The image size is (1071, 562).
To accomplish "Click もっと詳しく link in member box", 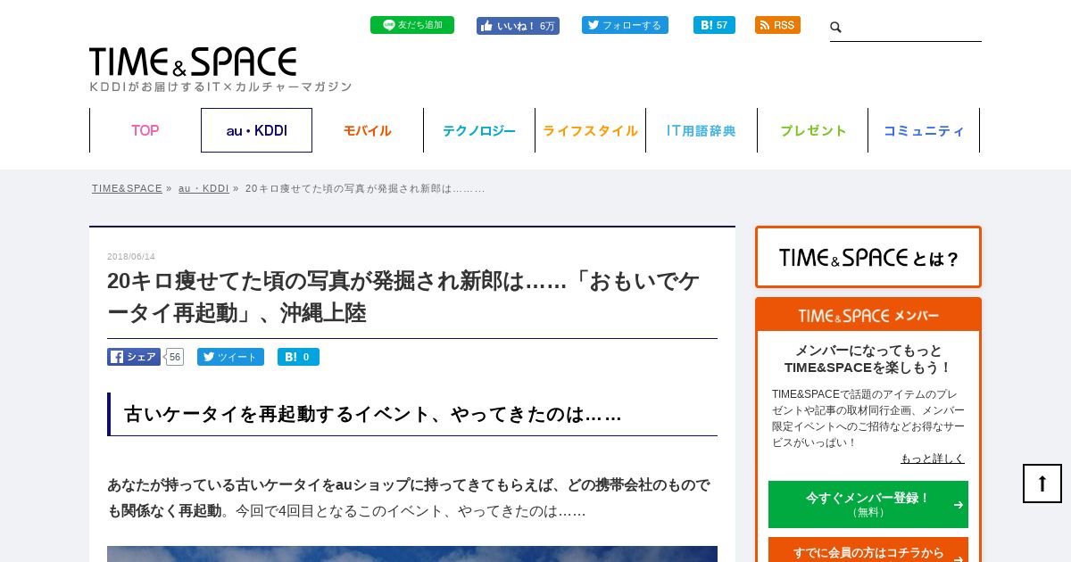I will (x=933, y=459).
